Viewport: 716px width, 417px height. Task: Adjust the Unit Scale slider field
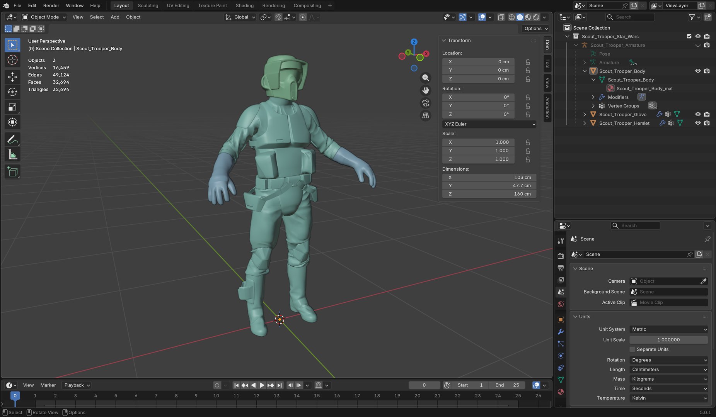(669, 340)
